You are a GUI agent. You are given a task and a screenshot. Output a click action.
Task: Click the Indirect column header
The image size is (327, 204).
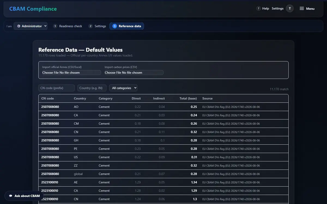[159, 98]
